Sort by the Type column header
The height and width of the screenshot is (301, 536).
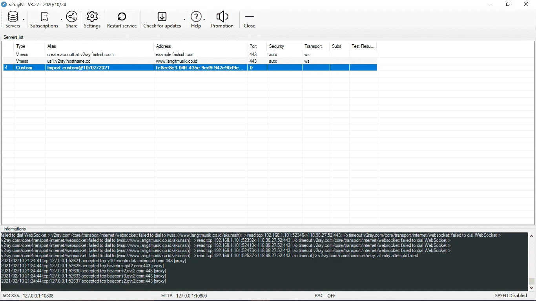click(29, 46)
